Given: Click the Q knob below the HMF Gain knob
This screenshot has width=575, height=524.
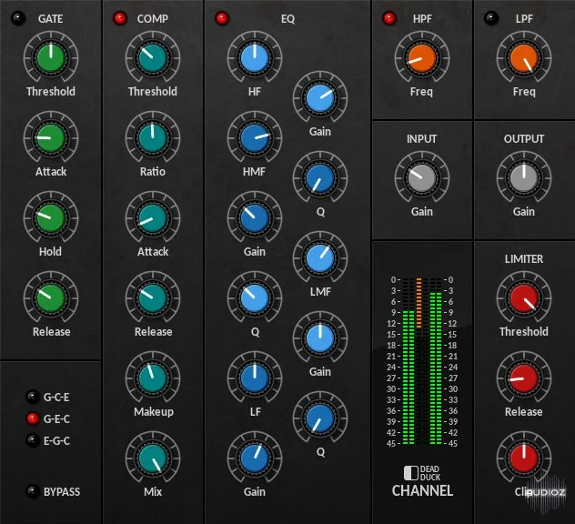Looking at the screenshot, I should (x=255, y=298).
